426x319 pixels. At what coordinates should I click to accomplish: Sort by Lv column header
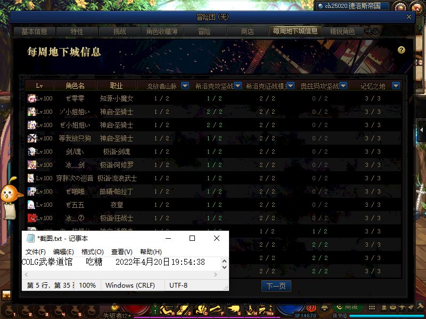click(x=39, y=86)
